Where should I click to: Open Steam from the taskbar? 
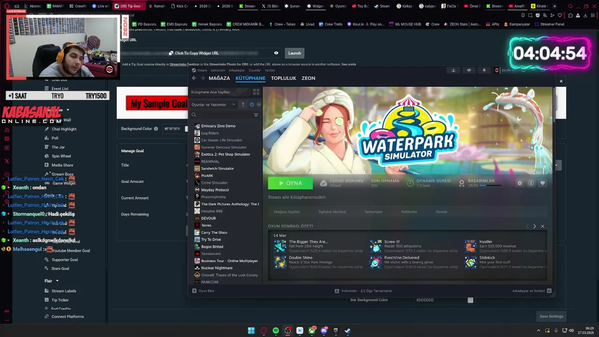(x=348, y=330)
